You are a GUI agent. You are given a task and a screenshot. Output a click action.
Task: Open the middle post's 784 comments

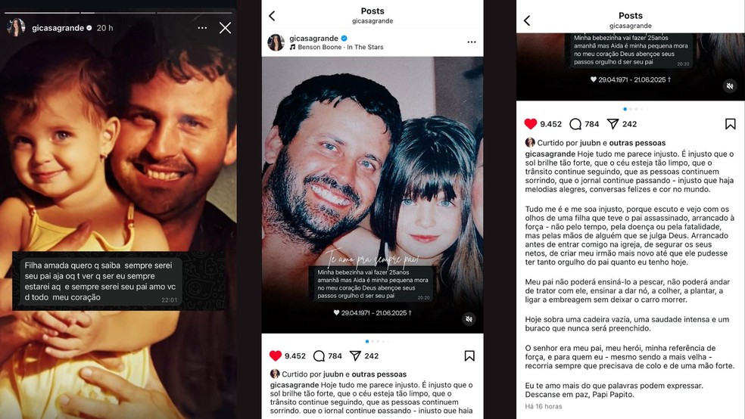320,356
